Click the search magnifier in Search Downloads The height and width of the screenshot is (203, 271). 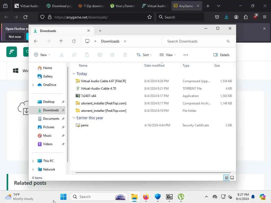pos(228,41)
